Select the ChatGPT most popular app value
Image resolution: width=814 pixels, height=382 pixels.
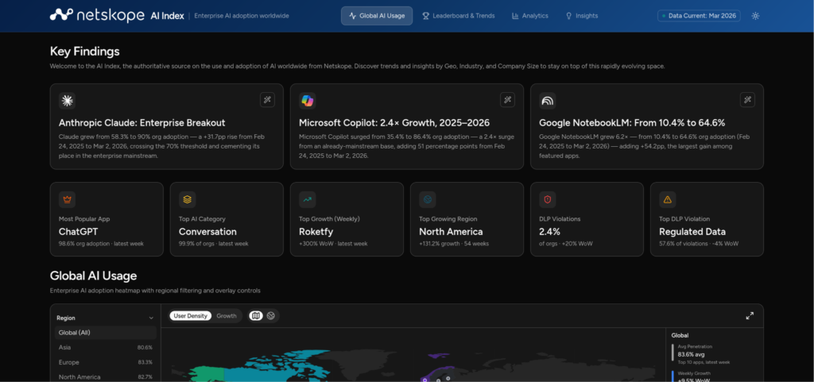click(x=79, y=232)
